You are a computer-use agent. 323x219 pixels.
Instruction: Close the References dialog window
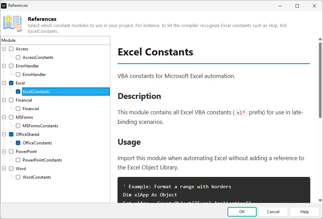(x=314, y=6)
